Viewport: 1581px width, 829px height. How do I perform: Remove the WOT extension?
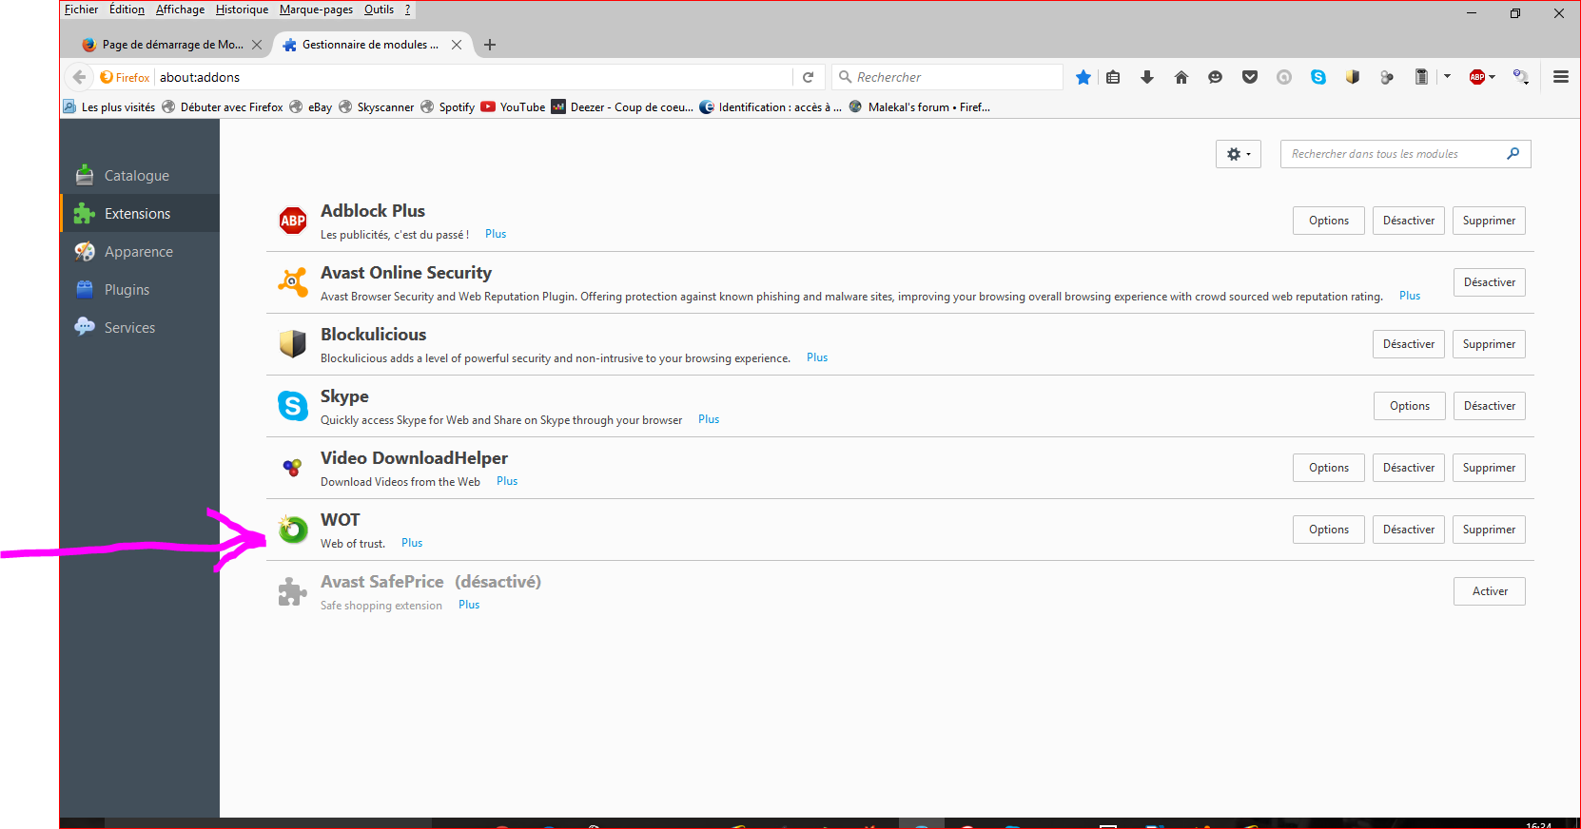coord(1489,530)
